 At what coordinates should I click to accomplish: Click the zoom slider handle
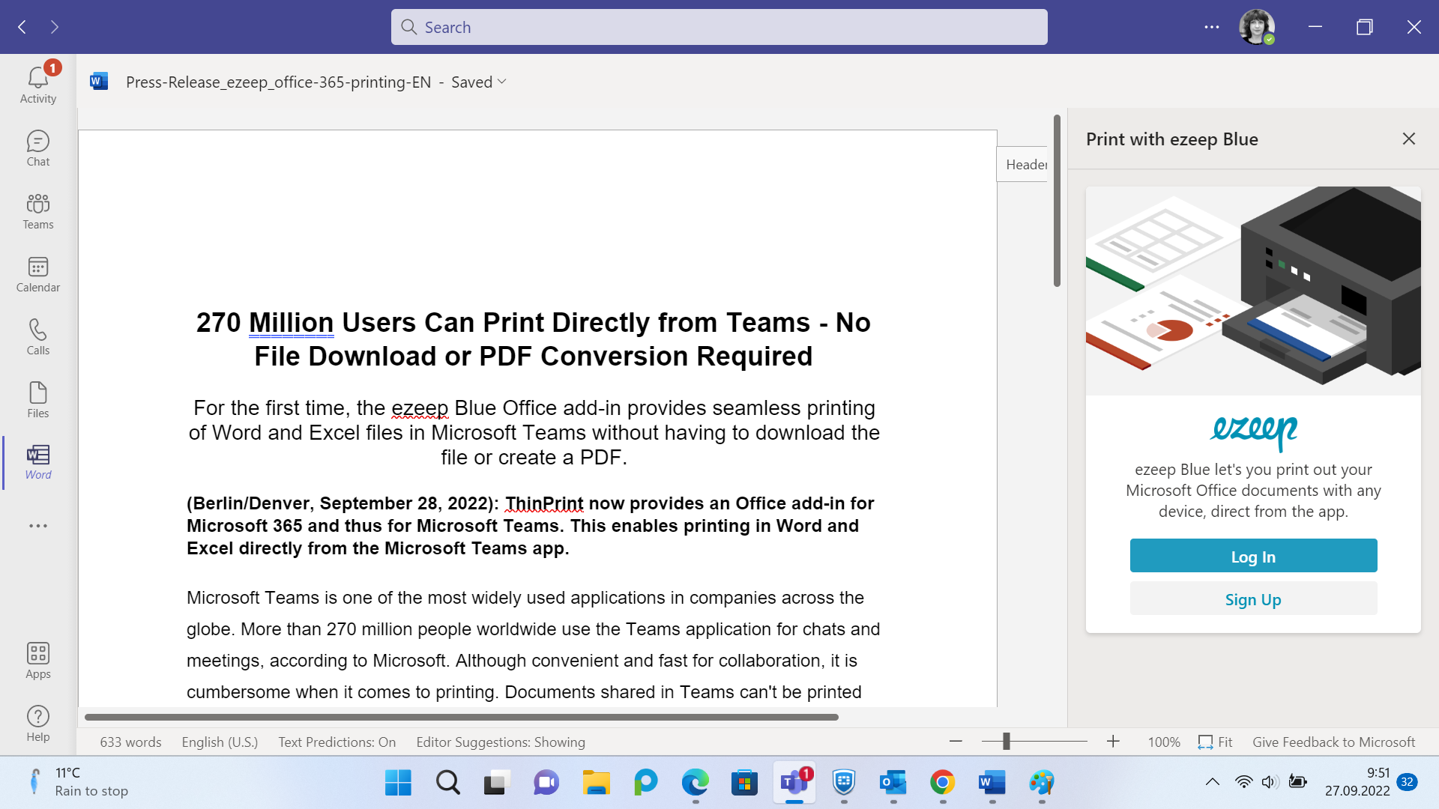(1007, 742)
